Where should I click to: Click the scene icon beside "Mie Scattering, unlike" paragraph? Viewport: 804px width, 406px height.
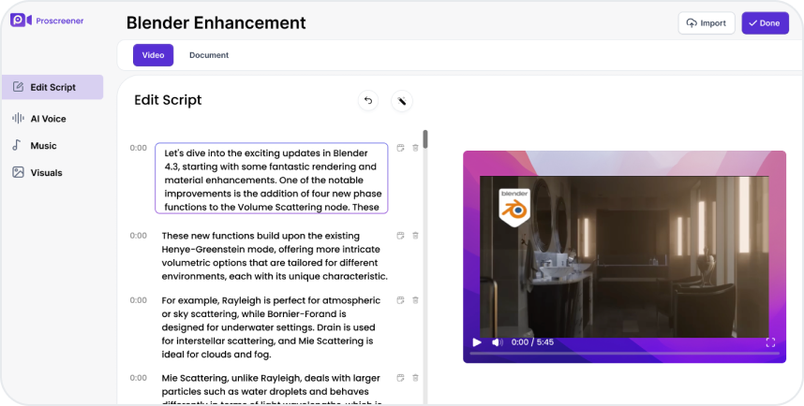pos(400,378)
